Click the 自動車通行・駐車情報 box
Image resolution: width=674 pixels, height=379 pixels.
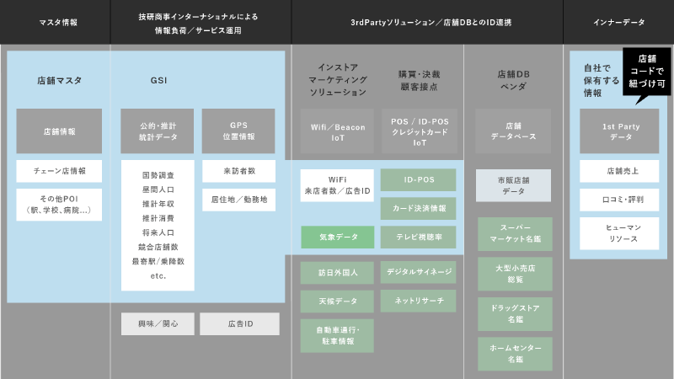337,335
